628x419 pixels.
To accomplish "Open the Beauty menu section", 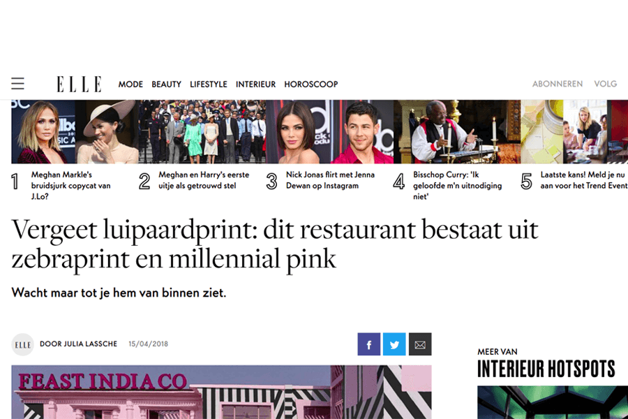I will [x=166, y=84].
